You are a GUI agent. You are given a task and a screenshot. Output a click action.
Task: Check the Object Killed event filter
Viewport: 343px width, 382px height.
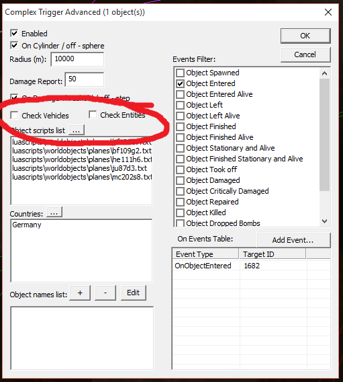pos(180,213)
